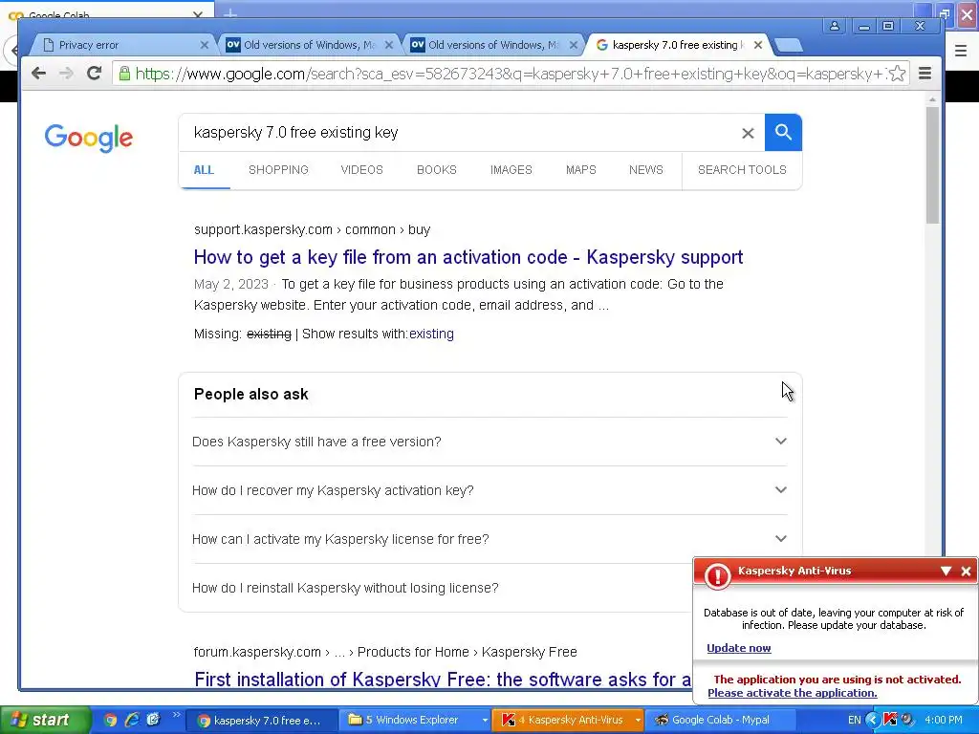Open the user profile icon in title bar
The width and height of the screenshot is (979, 734).
[834, 26]
